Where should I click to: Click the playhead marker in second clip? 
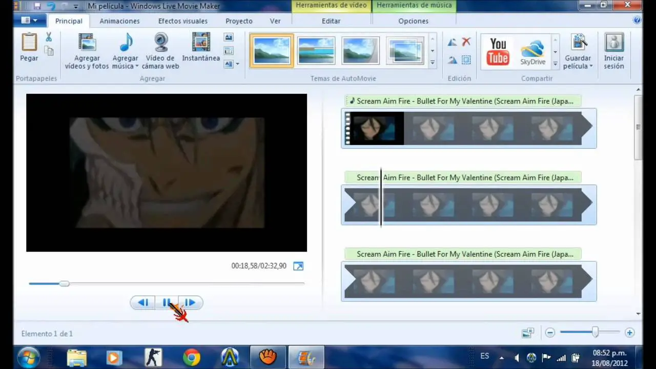coord(381,197)
